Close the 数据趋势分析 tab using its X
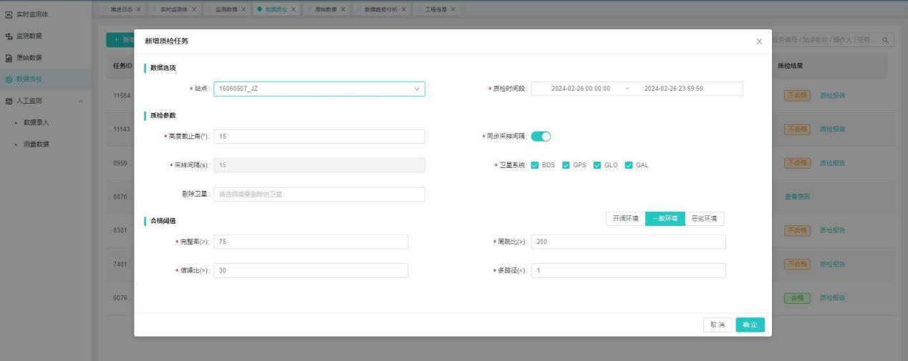The height and width of the screenshot is (361, 908). (x=404, y=9)
